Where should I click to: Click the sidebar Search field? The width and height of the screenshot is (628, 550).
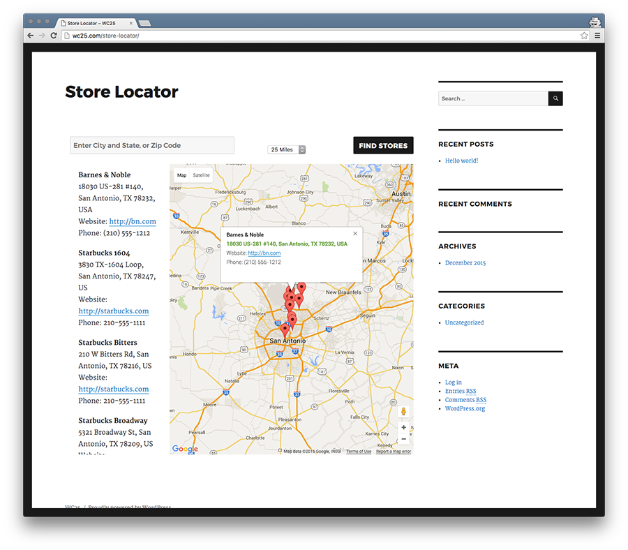[493, 98]
